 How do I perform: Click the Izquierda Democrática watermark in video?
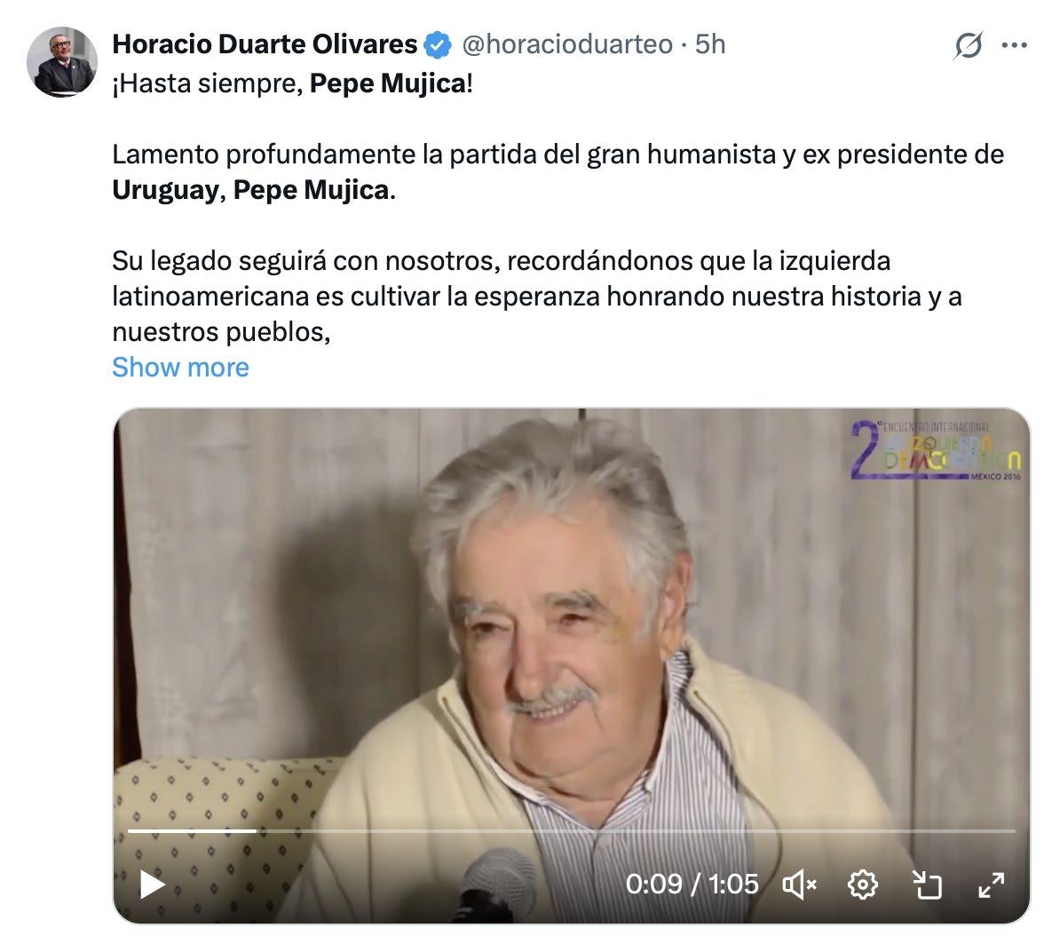937,449
